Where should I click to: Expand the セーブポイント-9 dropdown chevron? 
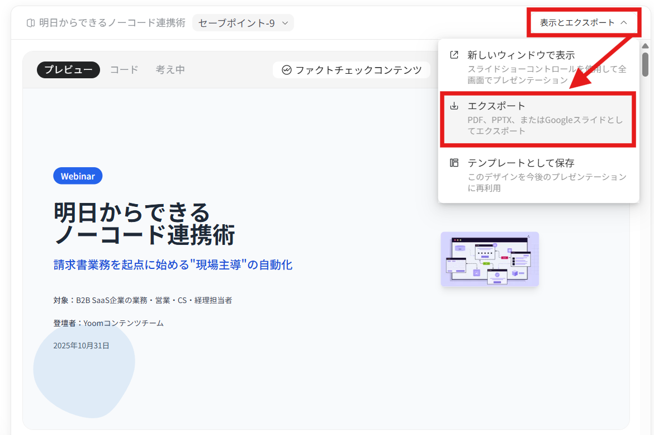click(285, 23)
